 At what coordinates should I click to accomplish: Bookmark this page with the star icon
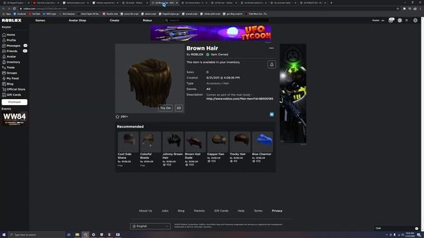tap(397, 9)
